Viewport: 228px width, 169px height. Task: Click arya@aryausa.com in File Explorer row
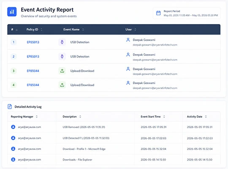[x=30, y=160]
